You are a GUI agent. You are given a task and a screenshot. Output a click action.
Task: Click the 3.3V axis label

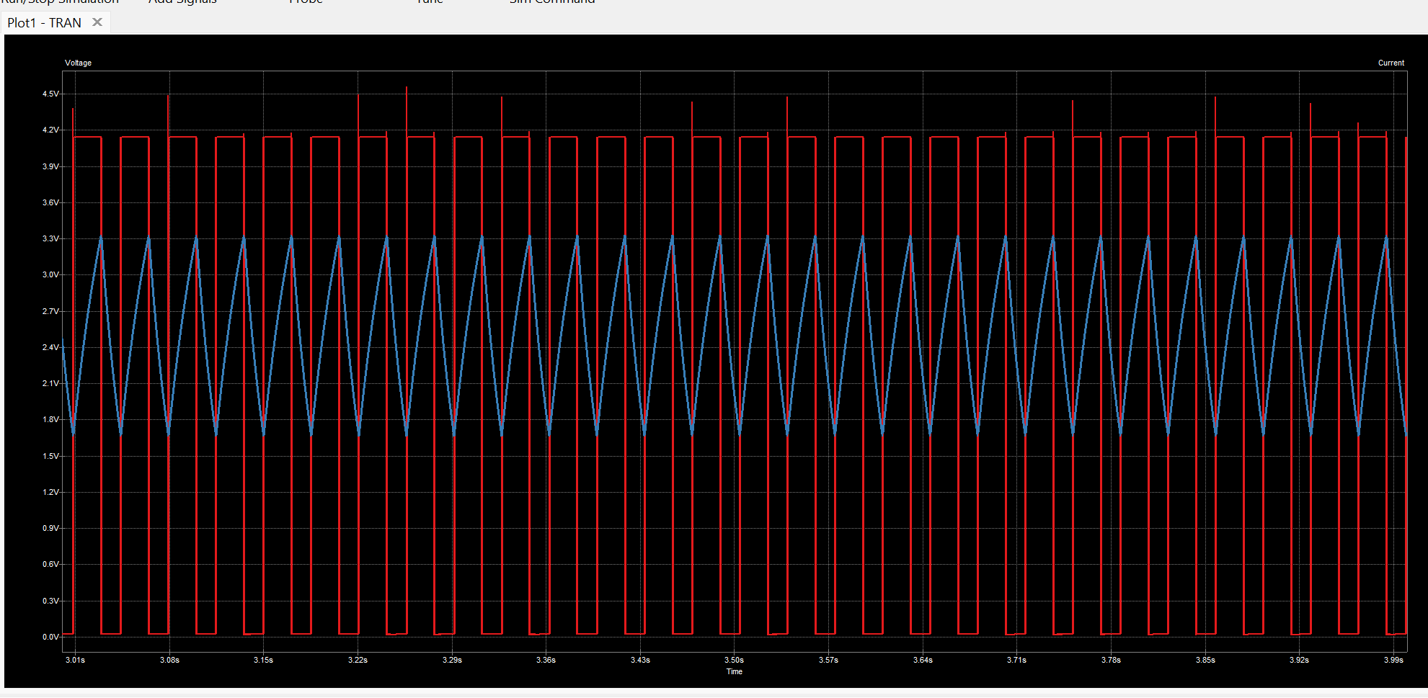[x=50, y=238]
